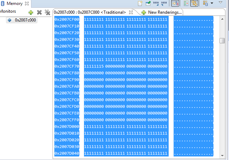Remove all memory monitors
Viewport: 229px width, 160px height.
tap(48, 12)
